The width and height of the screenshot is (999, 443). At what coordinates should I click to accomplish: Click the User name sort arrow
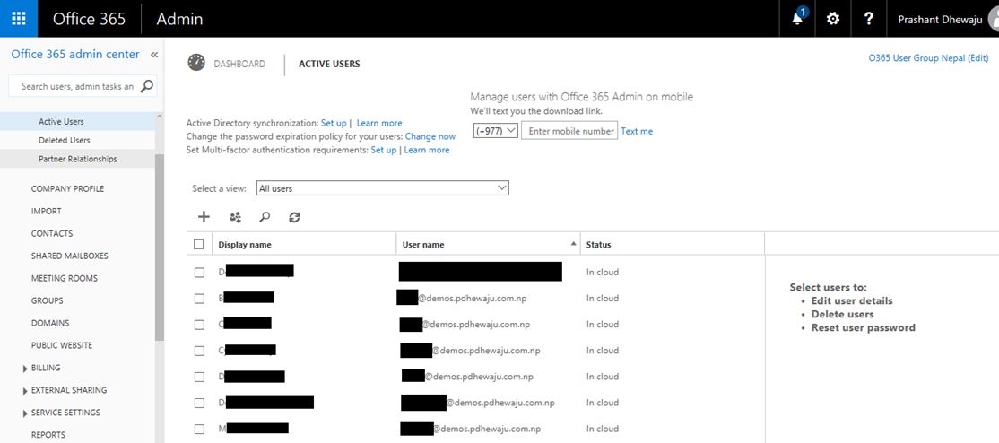(x=573, y=244)
